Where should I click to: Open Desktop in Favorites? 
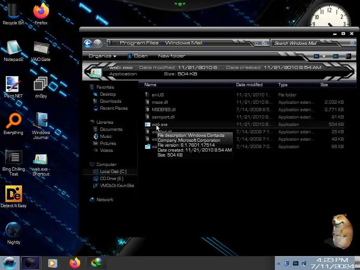108,94
